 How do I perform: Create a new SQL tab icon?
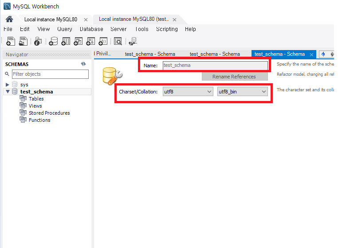[11, 41]
